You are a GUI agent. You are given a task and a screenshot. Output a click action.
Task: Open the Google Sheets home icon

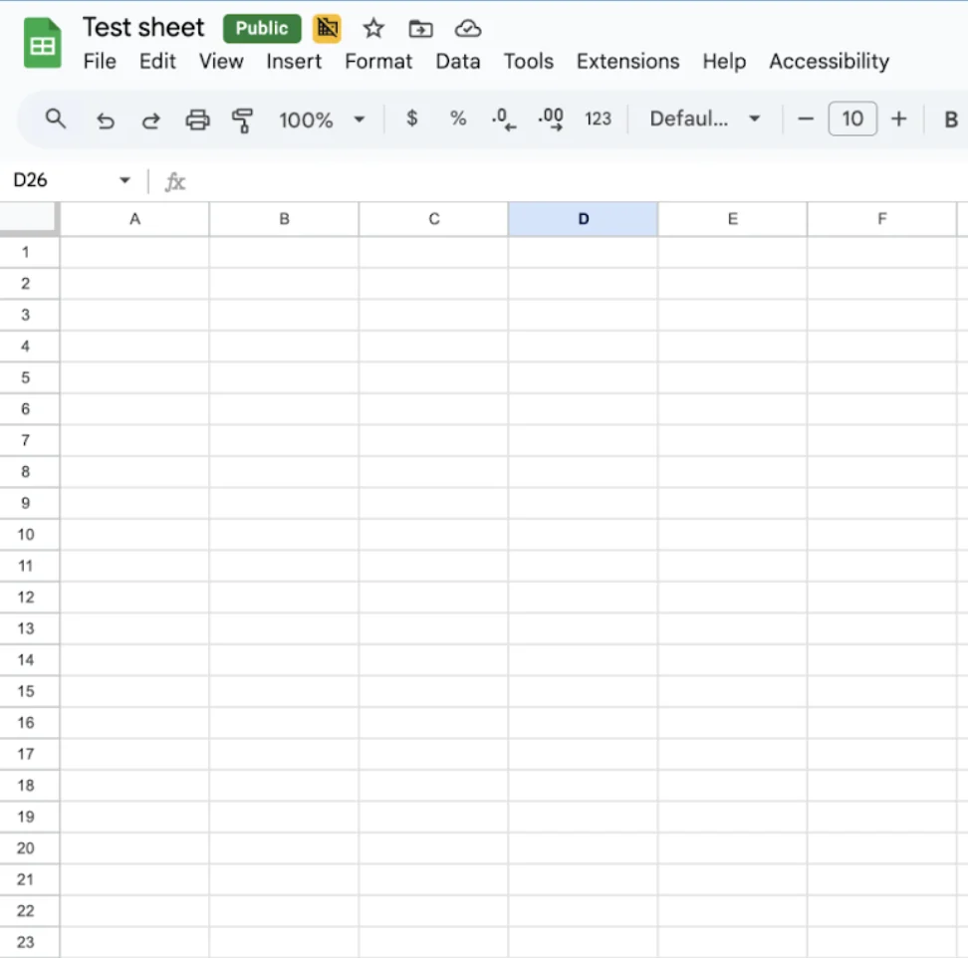[x=43, y=45]
